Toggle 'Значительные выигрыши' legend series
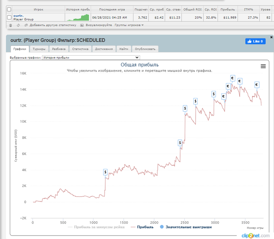The width and height of the screenshot is (274, 239). tap(186, 227)
